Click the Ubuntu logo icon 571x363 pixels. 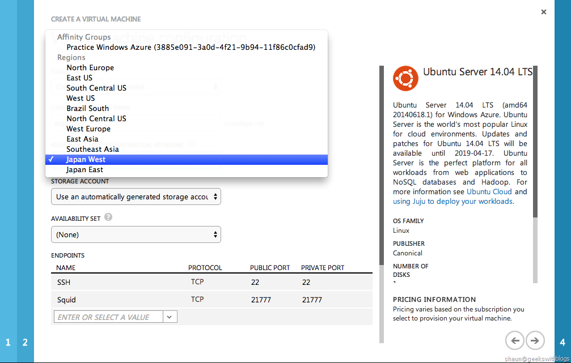405,78
